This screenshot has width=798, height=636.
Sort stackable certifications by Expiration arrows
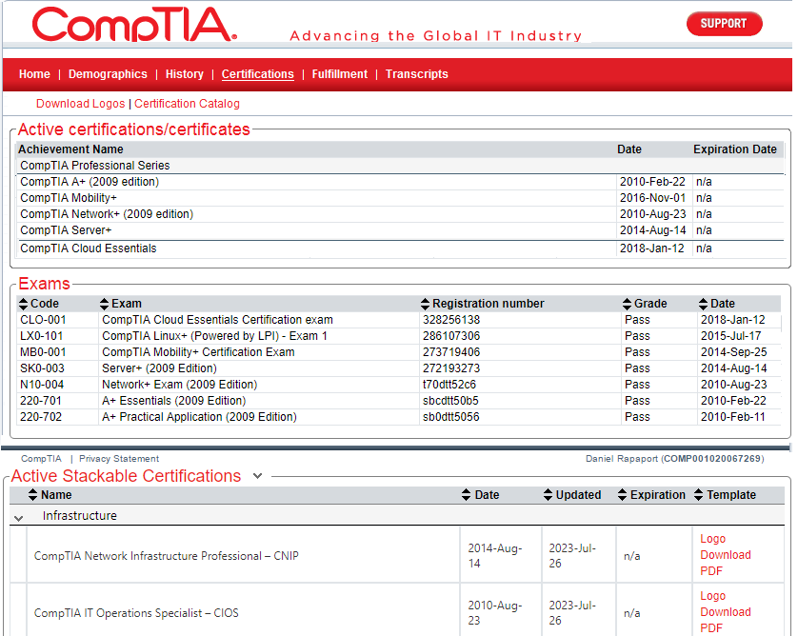623,494
